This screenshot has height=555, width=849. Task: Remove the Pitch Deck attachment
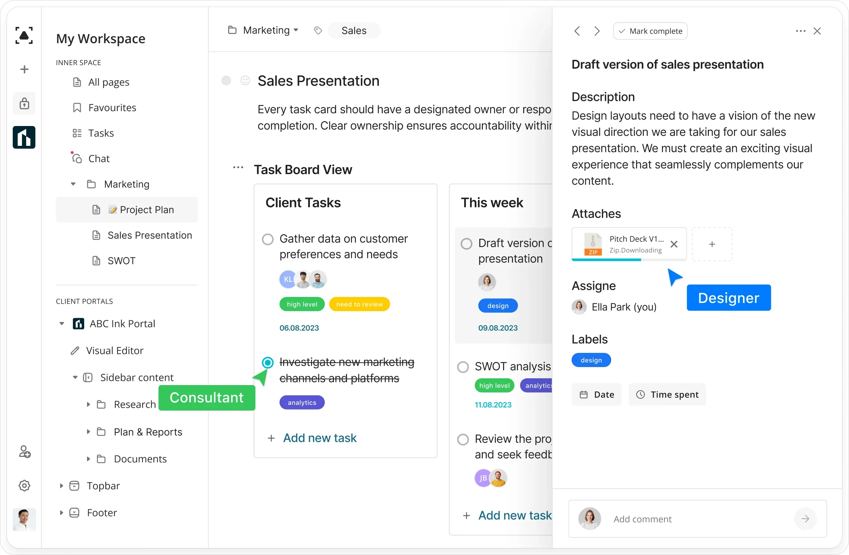point(674,244)
